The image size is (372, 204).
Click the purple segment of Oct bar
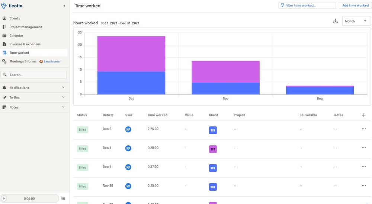coord(131,54)
